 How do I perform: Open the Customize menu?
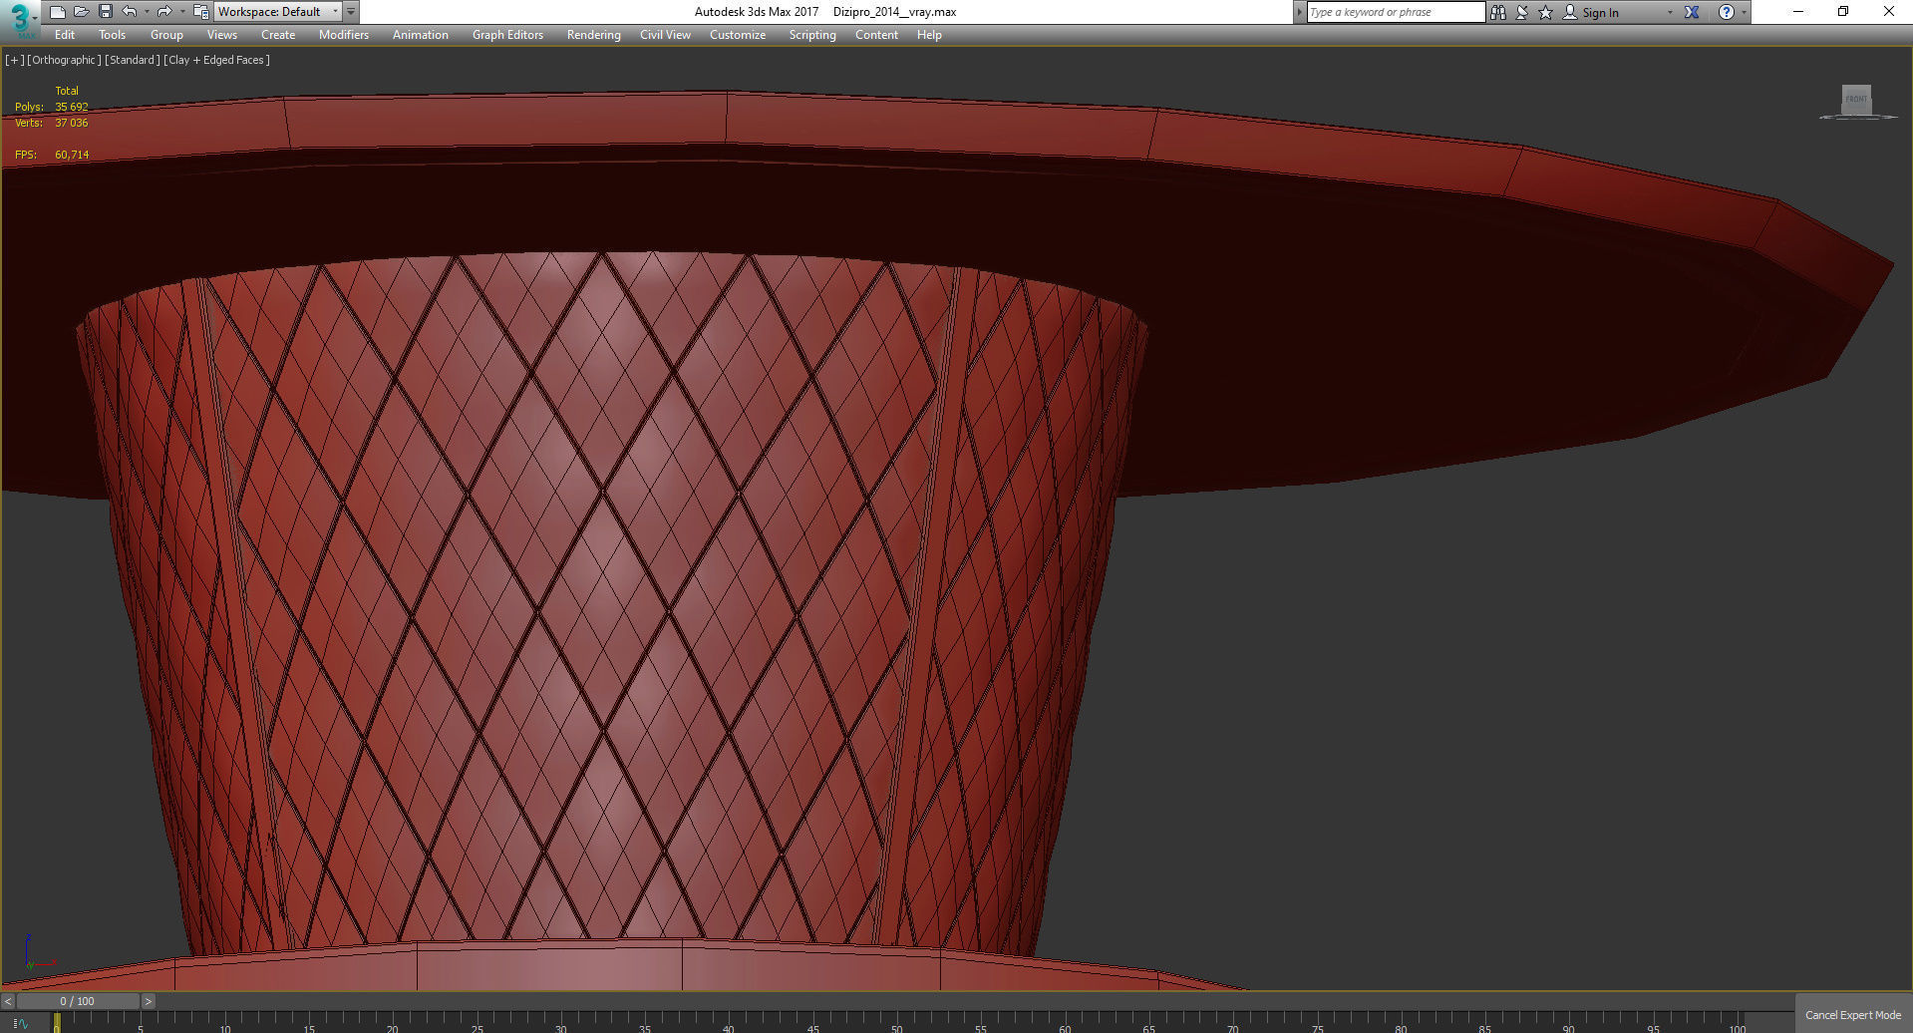[x=738, y=35]
